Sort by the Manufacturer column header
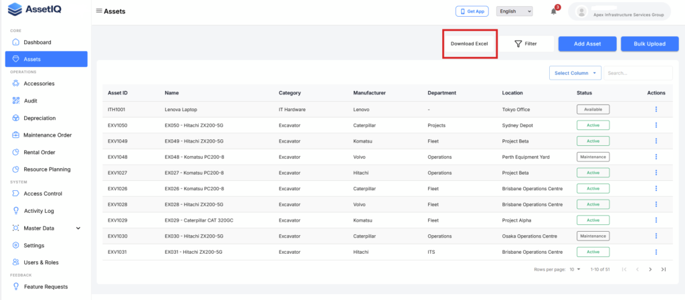 (369, 92)
